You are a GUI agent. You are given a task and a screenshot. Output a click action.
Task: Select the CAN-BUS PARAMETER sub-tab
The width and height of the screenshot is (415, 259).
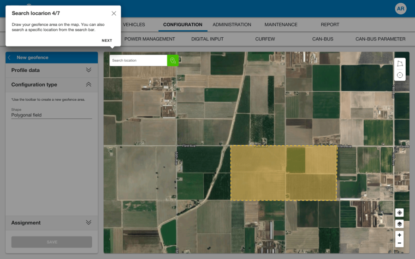coord(380,39)
